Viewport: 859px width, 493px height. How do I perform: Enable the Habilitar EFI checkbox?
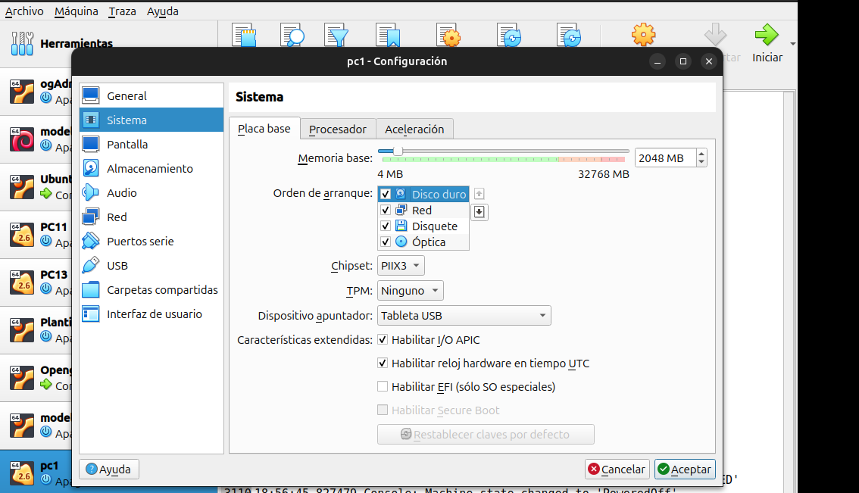click(x=383, y=387)
